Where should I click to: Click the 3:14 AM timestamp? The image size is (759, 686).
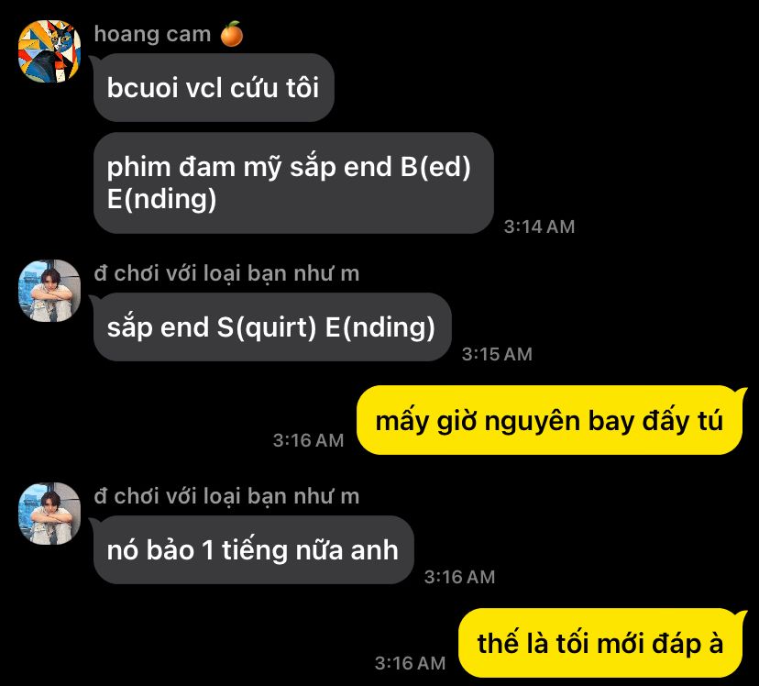[x=539, y=227]
